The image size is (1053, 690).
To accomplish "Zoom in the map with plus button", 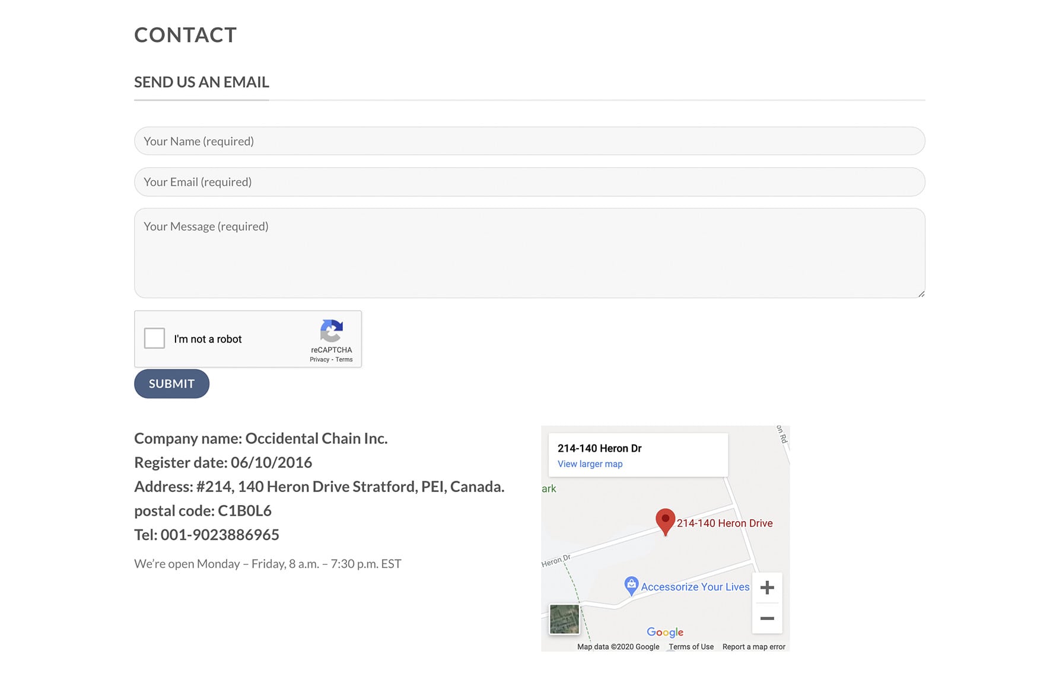I will [767, 587].
